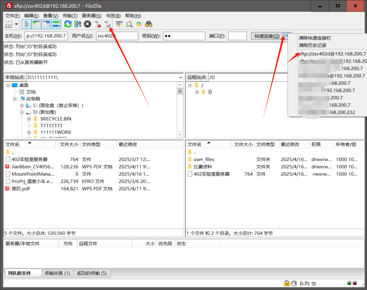
Task: Open the Site Manager icon
Action: coord(9,24)
